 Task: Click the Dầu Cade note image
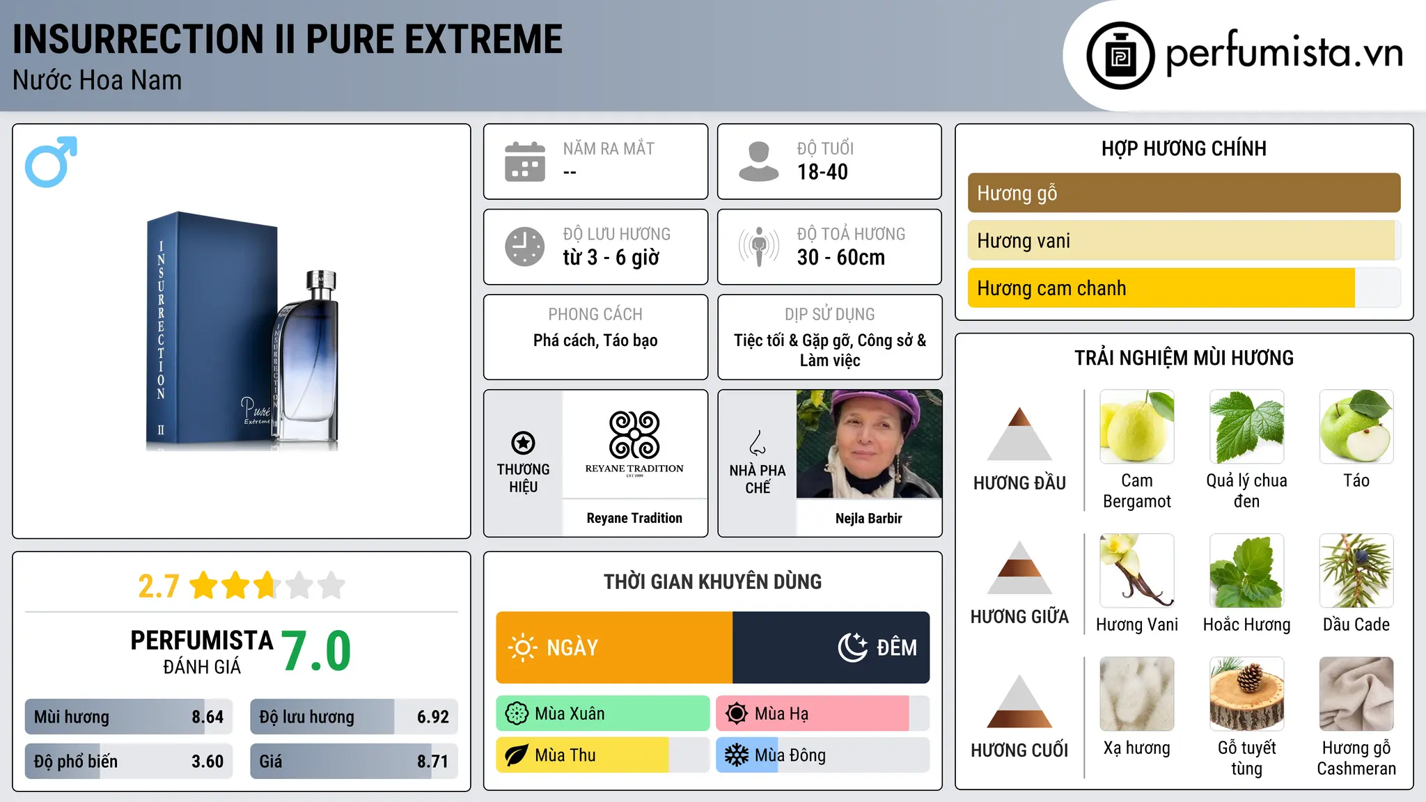[1356, 571]
